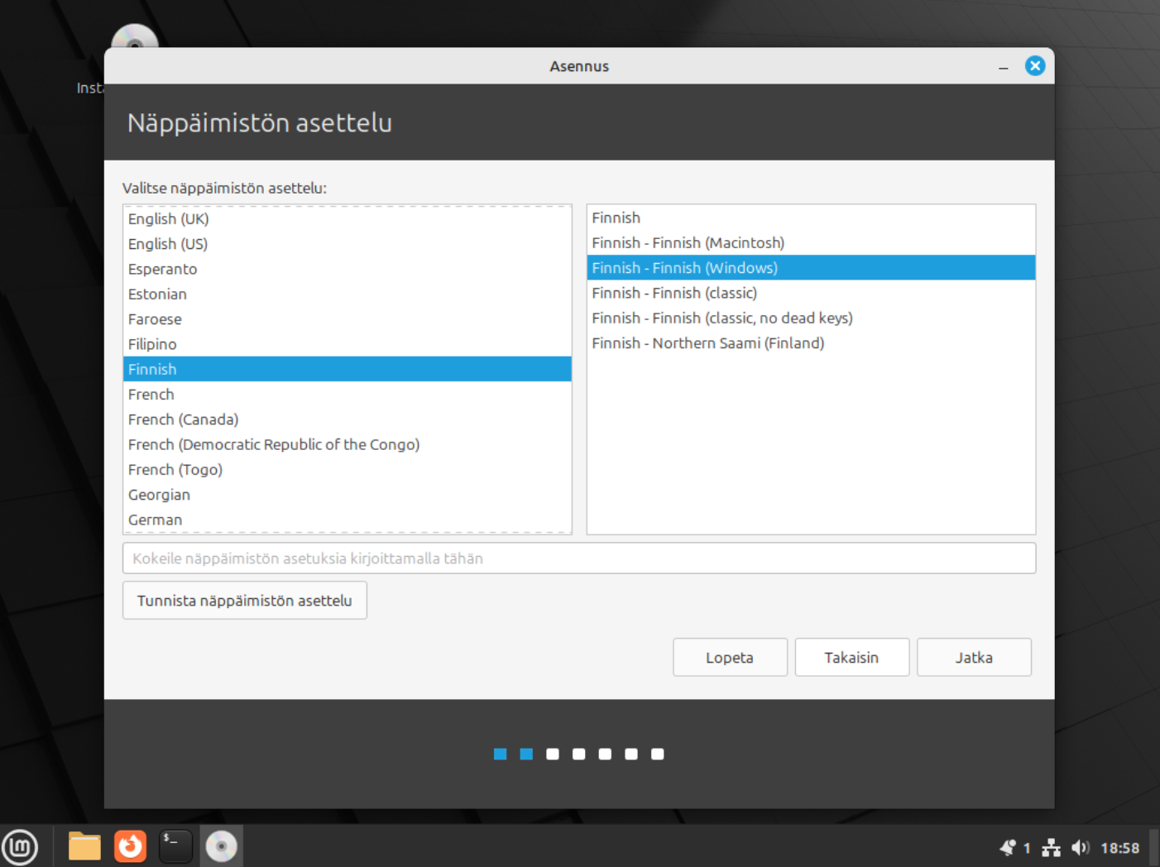Pick Filipino in the language list
Screen dimensions: 1160x867
point(348,344)
